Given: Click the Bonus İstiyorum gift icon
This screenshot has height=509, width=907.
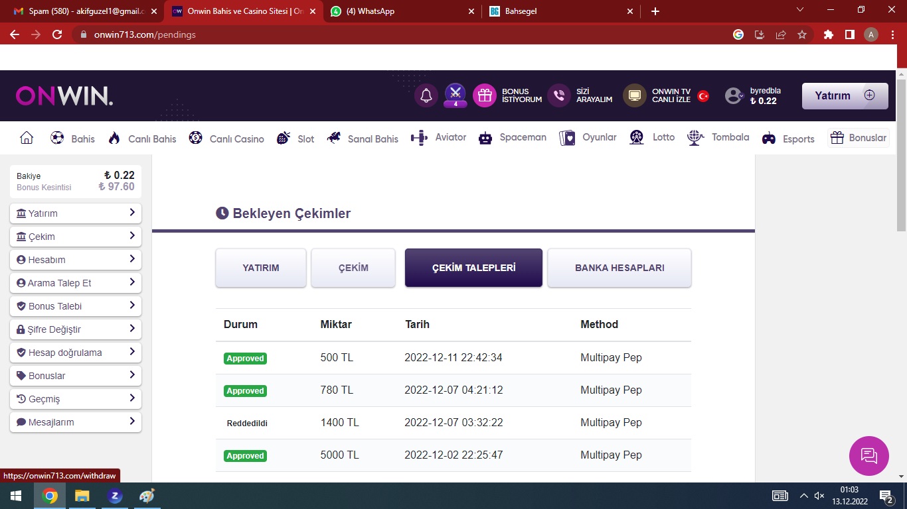Looking at the screenshot, I should 485,95.
